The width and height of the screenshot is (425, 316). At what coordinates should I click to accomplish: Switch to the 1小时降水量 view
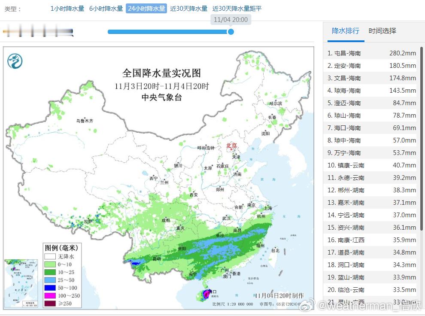click(67, 8)
